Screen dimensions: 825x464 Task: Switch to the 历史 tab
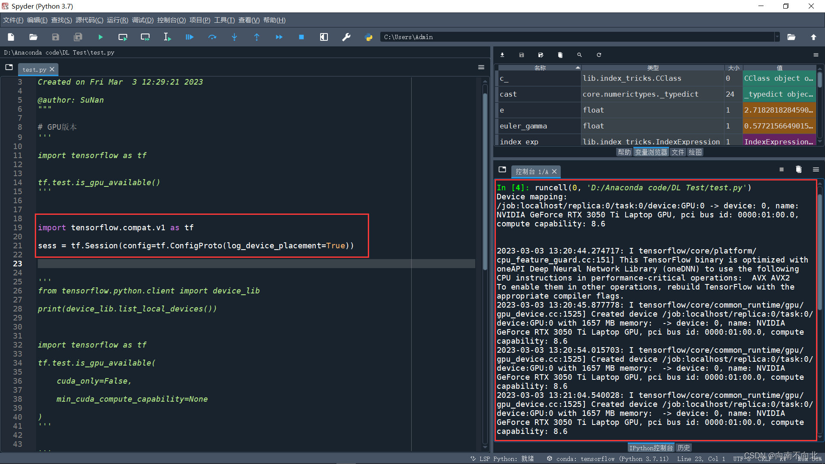click(684, 448)
